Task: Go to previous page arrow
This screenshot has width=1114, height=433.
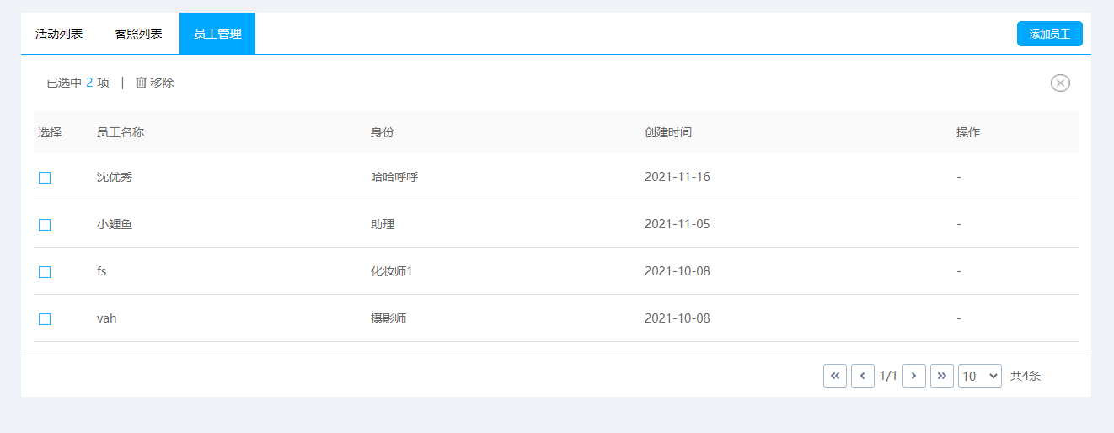Action: pos(862,376)
